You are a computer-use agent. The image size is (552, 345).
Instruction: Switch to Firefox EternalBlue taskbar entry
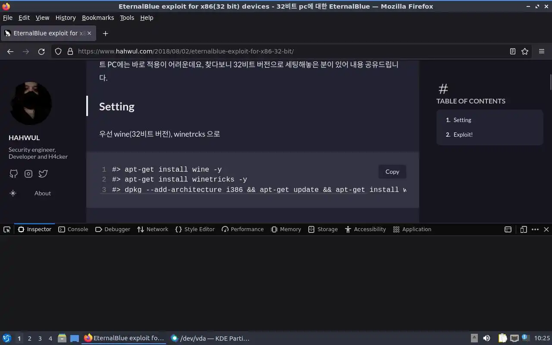pos(124,339)
